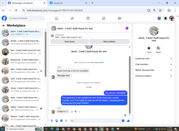Open the Windows Start button

click(x=2, y=129)
